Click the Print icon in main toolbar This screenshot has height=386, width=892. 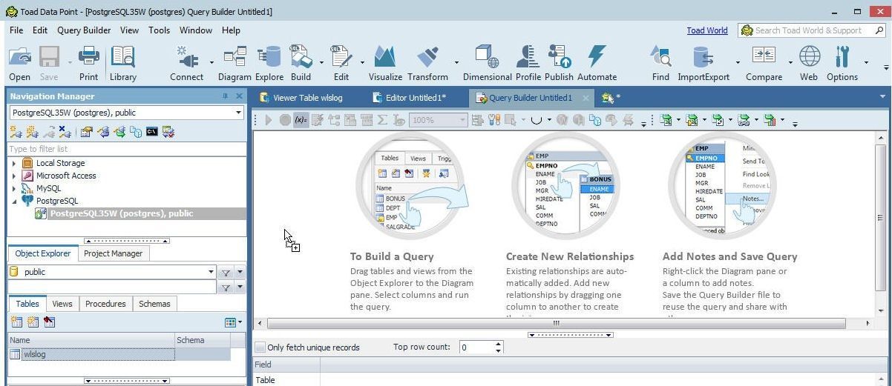(x=88, y=63)
